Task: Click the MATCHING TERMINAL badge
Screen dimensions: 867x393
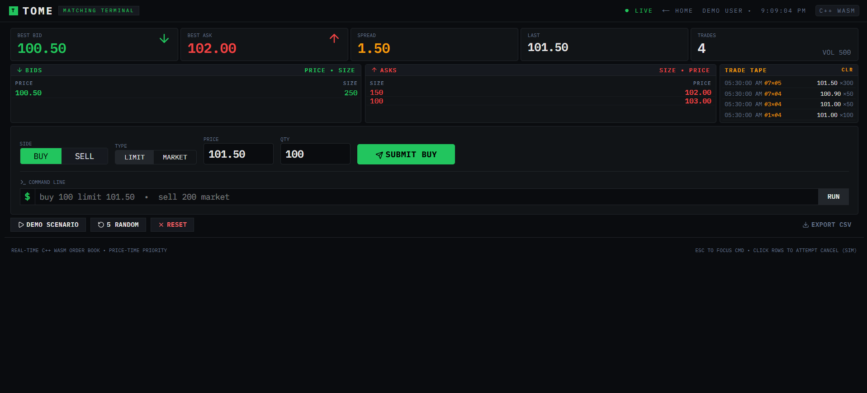Action: coord(99,10)
